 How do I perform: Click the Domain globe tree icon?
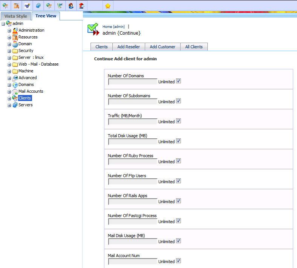(x=15, y=44)
